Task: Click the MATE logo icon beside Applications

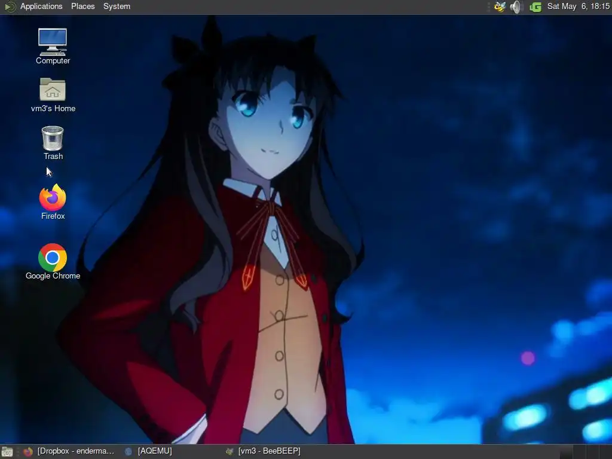Action: (10, 7)
